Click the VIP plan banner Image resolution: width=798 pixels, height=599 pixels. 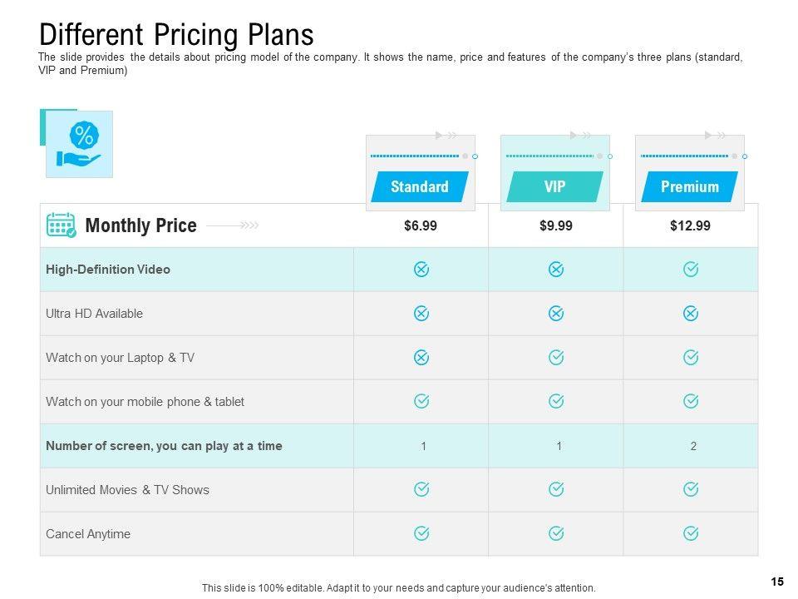click(x=554, y=187)
